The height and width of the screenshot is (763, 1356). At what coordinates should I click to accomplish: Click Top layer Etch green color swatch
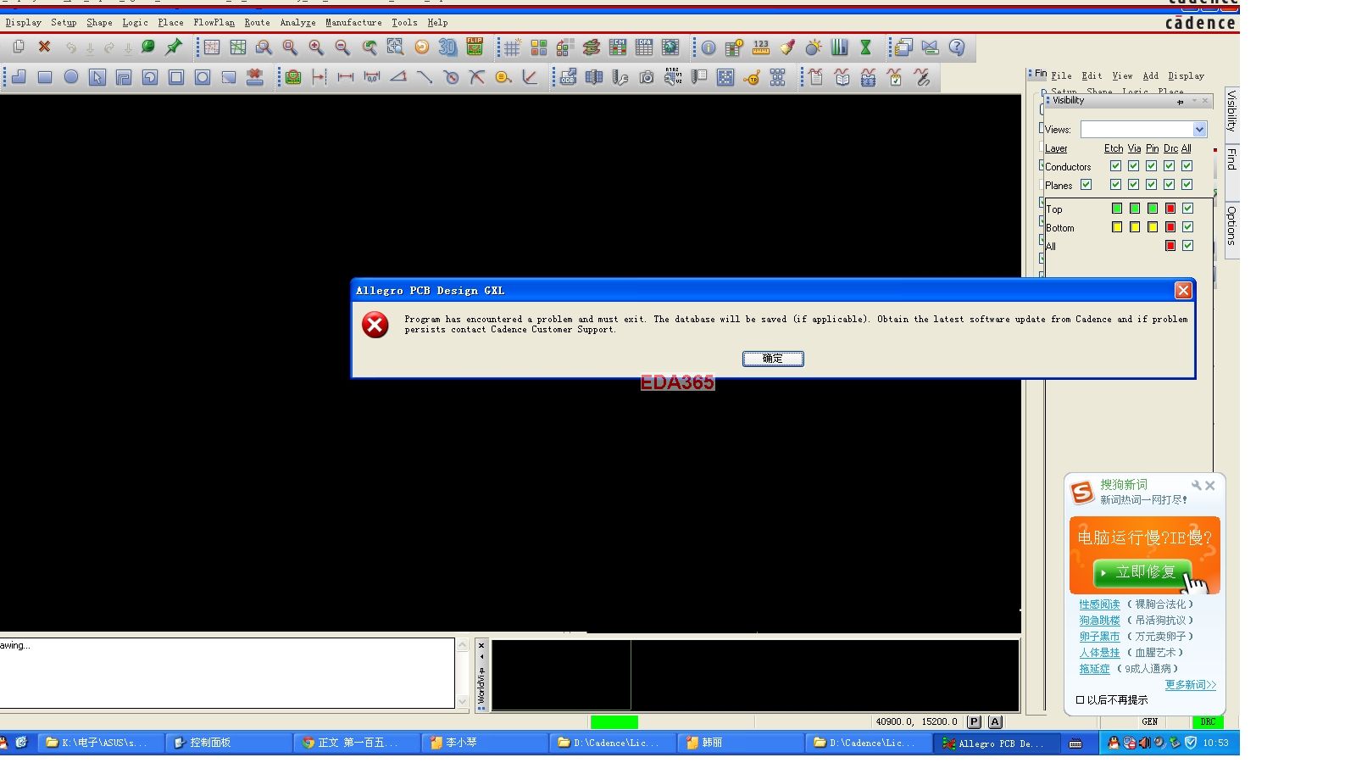(x=1117, y=209)
